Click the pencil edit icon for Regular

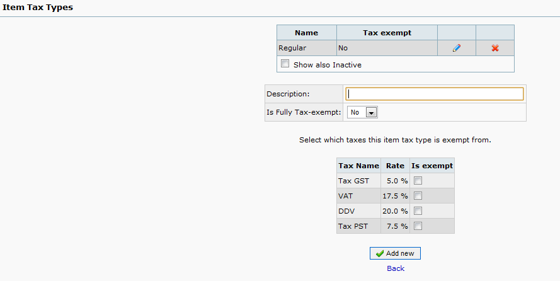[x=457, y=48]
